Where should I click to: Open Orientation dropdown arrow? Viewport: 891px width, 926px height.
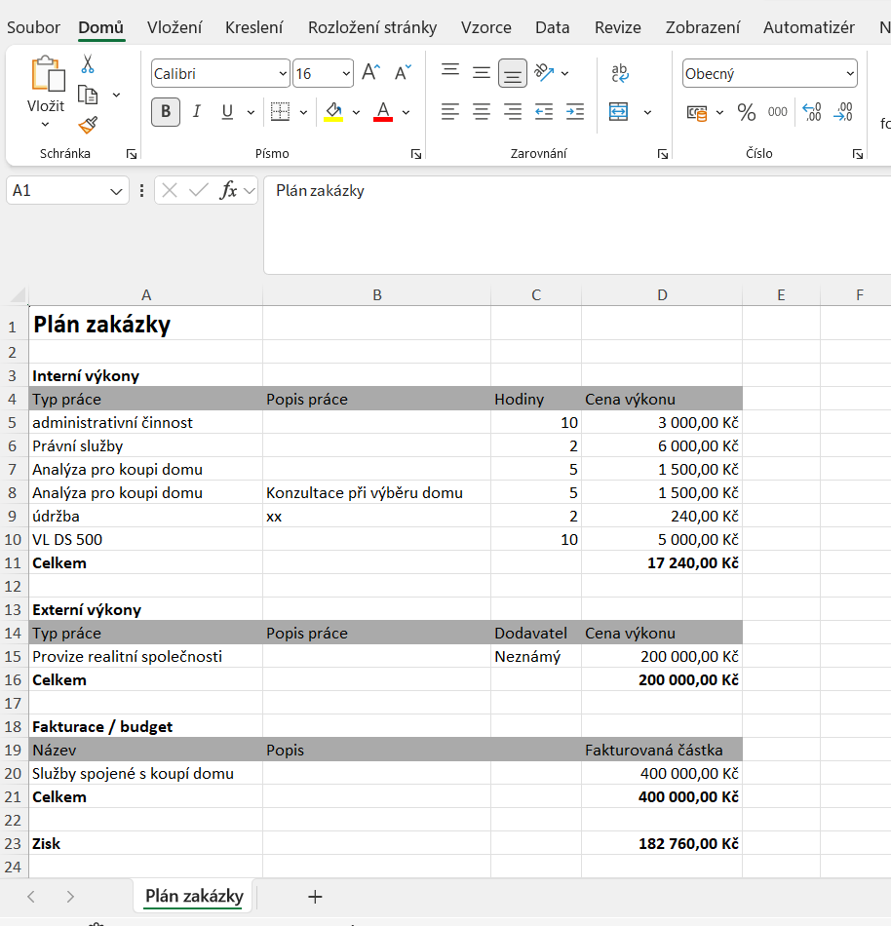click(565, 73)
